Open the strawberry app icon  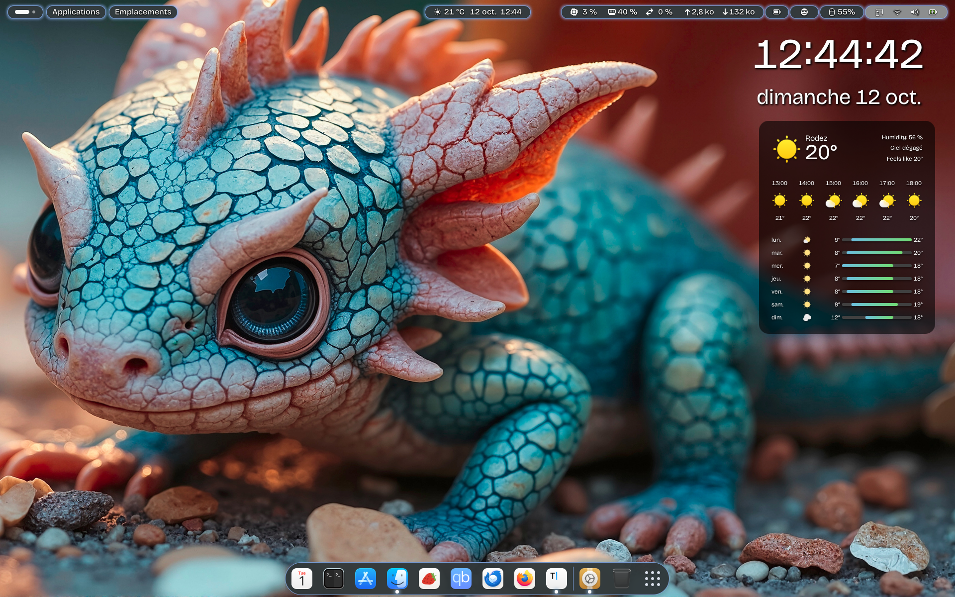click(429, 579)
